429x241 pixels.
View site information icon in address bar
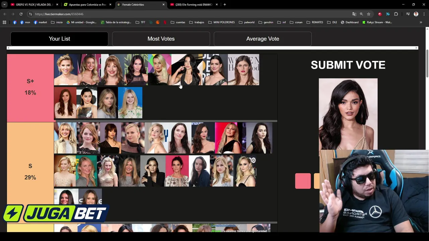[30, 14]
